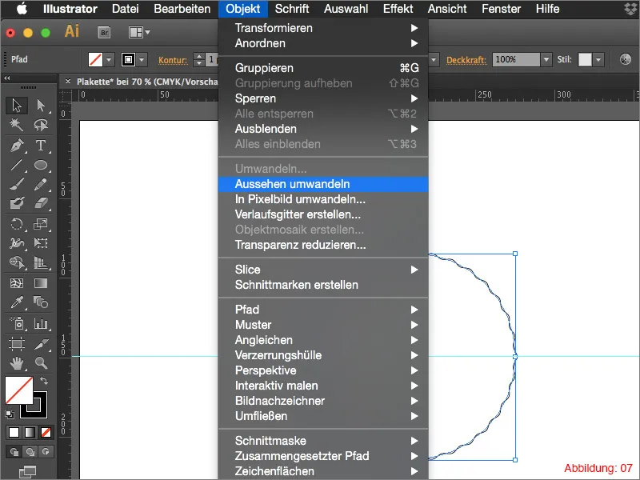Select the Shape Builder tool

(17, 262)
